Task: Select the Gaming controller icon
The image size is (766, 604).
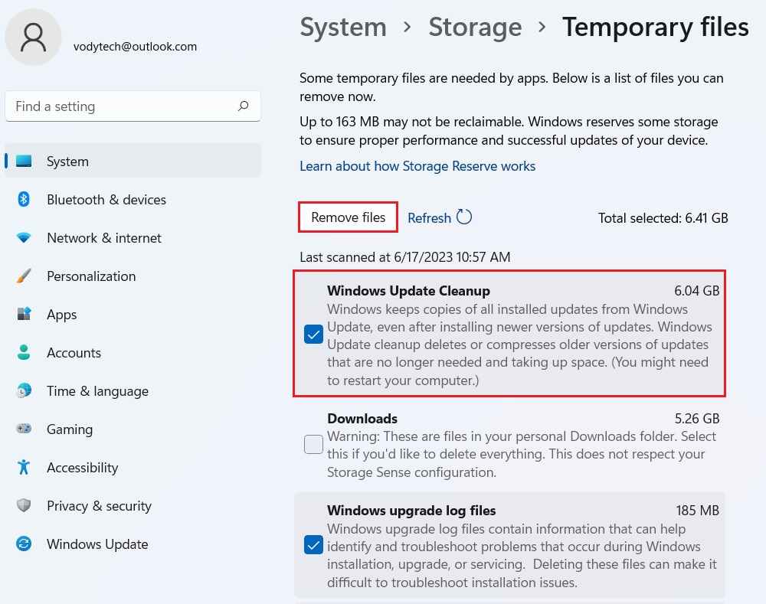Action: pos(24,429)
